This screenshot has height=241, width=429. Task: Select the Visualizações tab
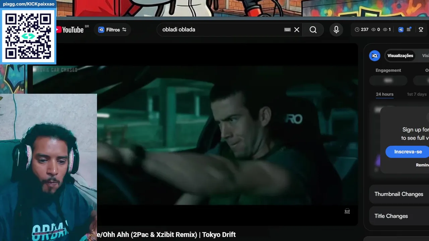[400, 56]
